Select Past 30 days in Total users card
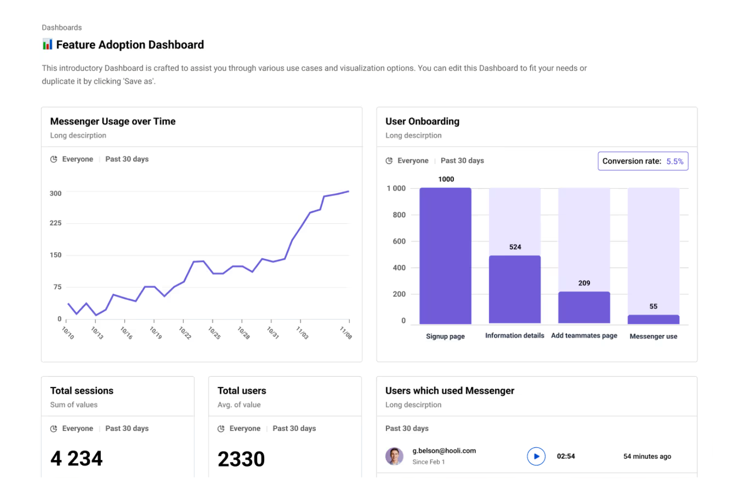The image size is (743, 495). pos(294,428)
